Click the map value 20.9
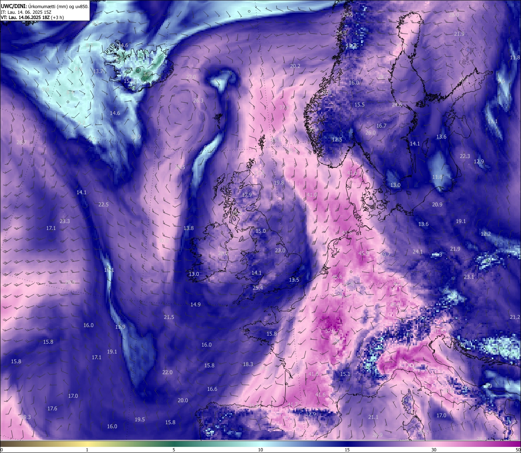 [x=437, y=205]
